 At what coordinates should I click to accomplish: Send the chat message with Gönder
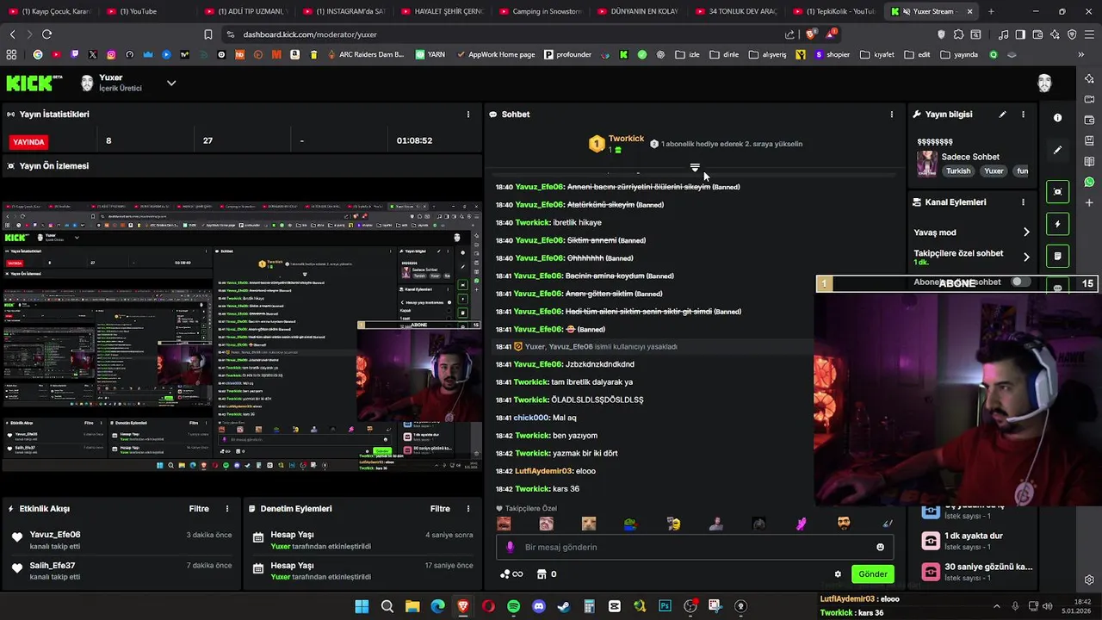(872, 574)
